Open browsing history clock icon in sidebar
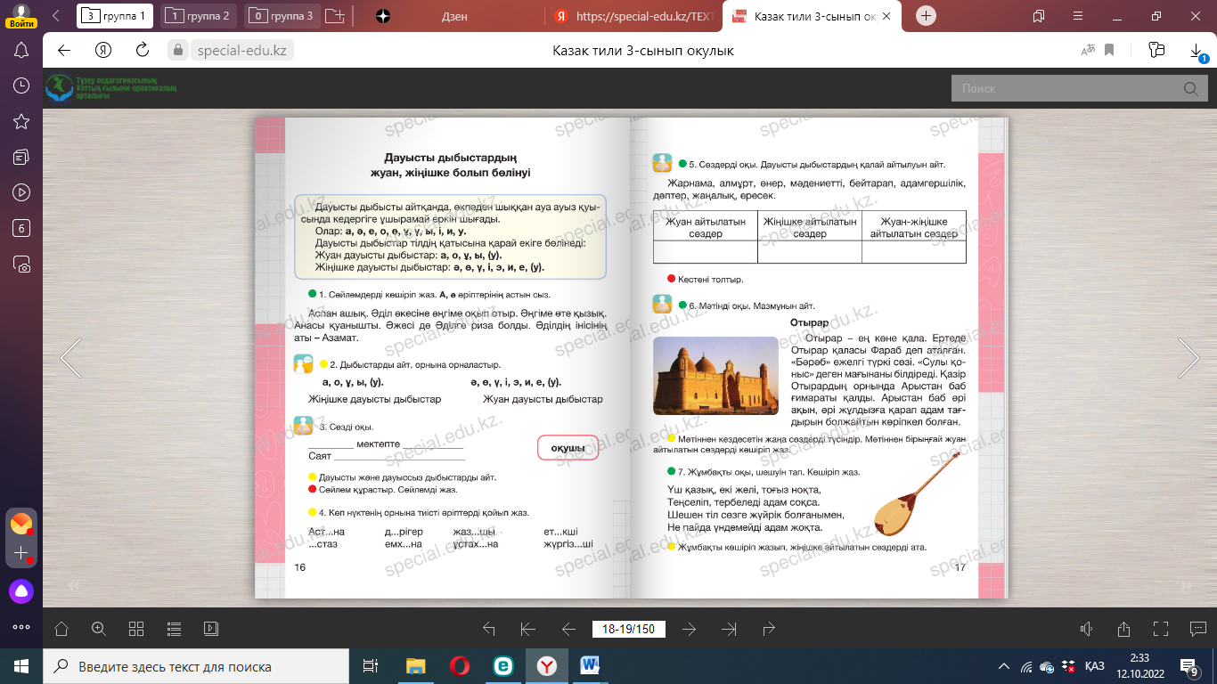Screen dimensions: 1217x684 [x=22, y=85]
